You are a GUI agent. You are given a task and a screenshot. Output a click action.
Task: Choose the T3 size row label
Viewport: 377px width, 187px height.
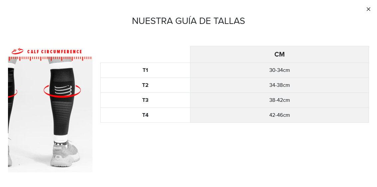pyautogui.click(x=145, y=100)
